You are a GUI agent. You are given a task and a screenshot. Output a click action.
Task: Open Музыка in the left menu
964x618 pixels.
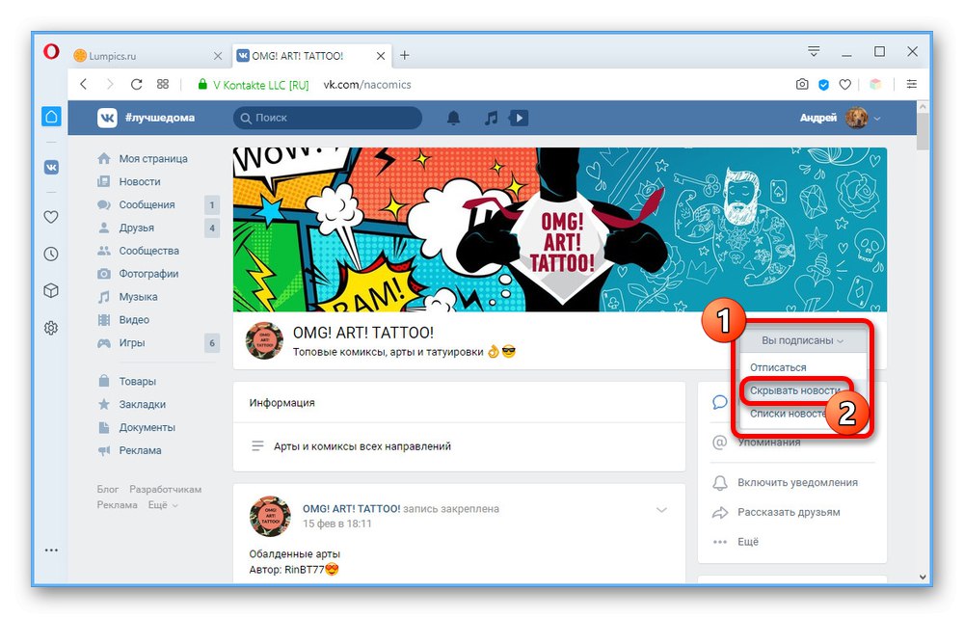click(x=138, y=297)
